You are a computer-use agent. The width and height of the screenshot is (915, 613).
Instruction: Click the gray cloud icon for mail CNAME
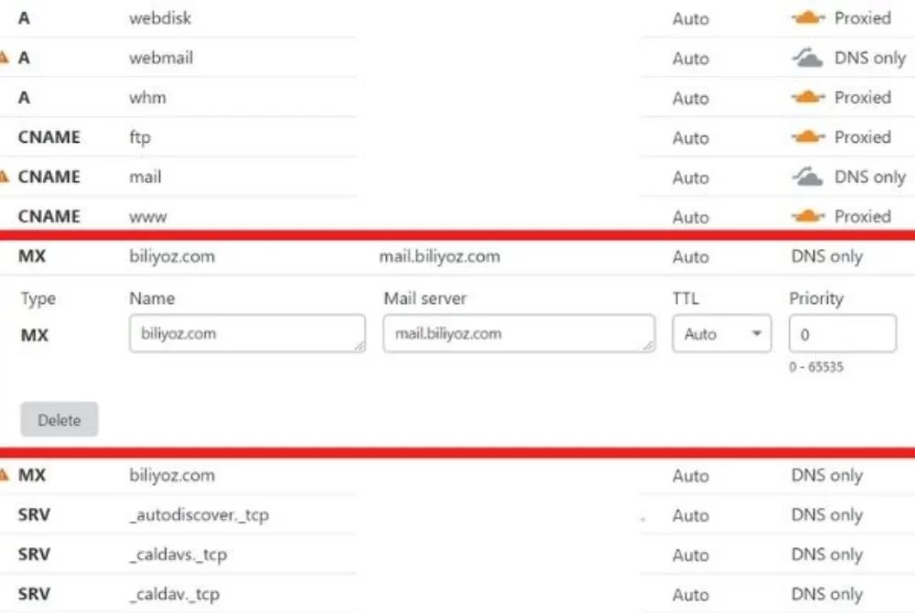point(808,177)
